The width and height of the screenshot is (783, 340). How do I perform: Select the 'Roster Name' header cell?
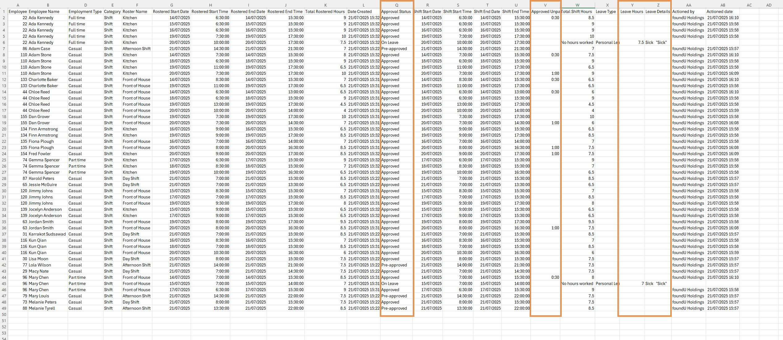click(135, 11)
